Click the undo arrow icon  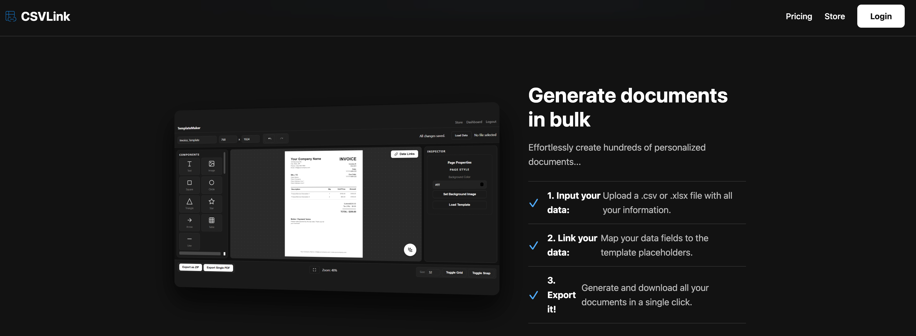270,139
